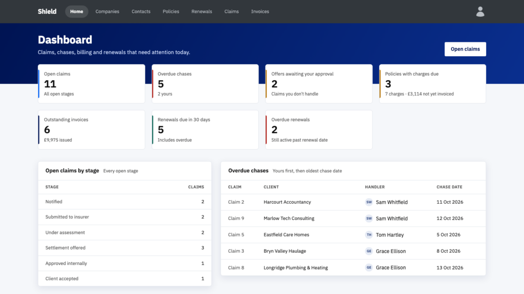Image resolution: width=524 pixels, height=294 pixels.
Task: Click Sam Whitfield name in Claim 2 row
Action: [391, 202]
